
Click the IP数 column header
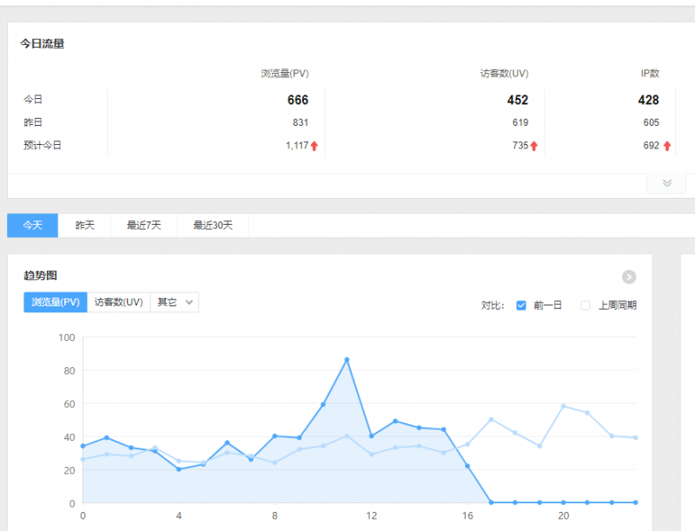[x=649, y=74]
